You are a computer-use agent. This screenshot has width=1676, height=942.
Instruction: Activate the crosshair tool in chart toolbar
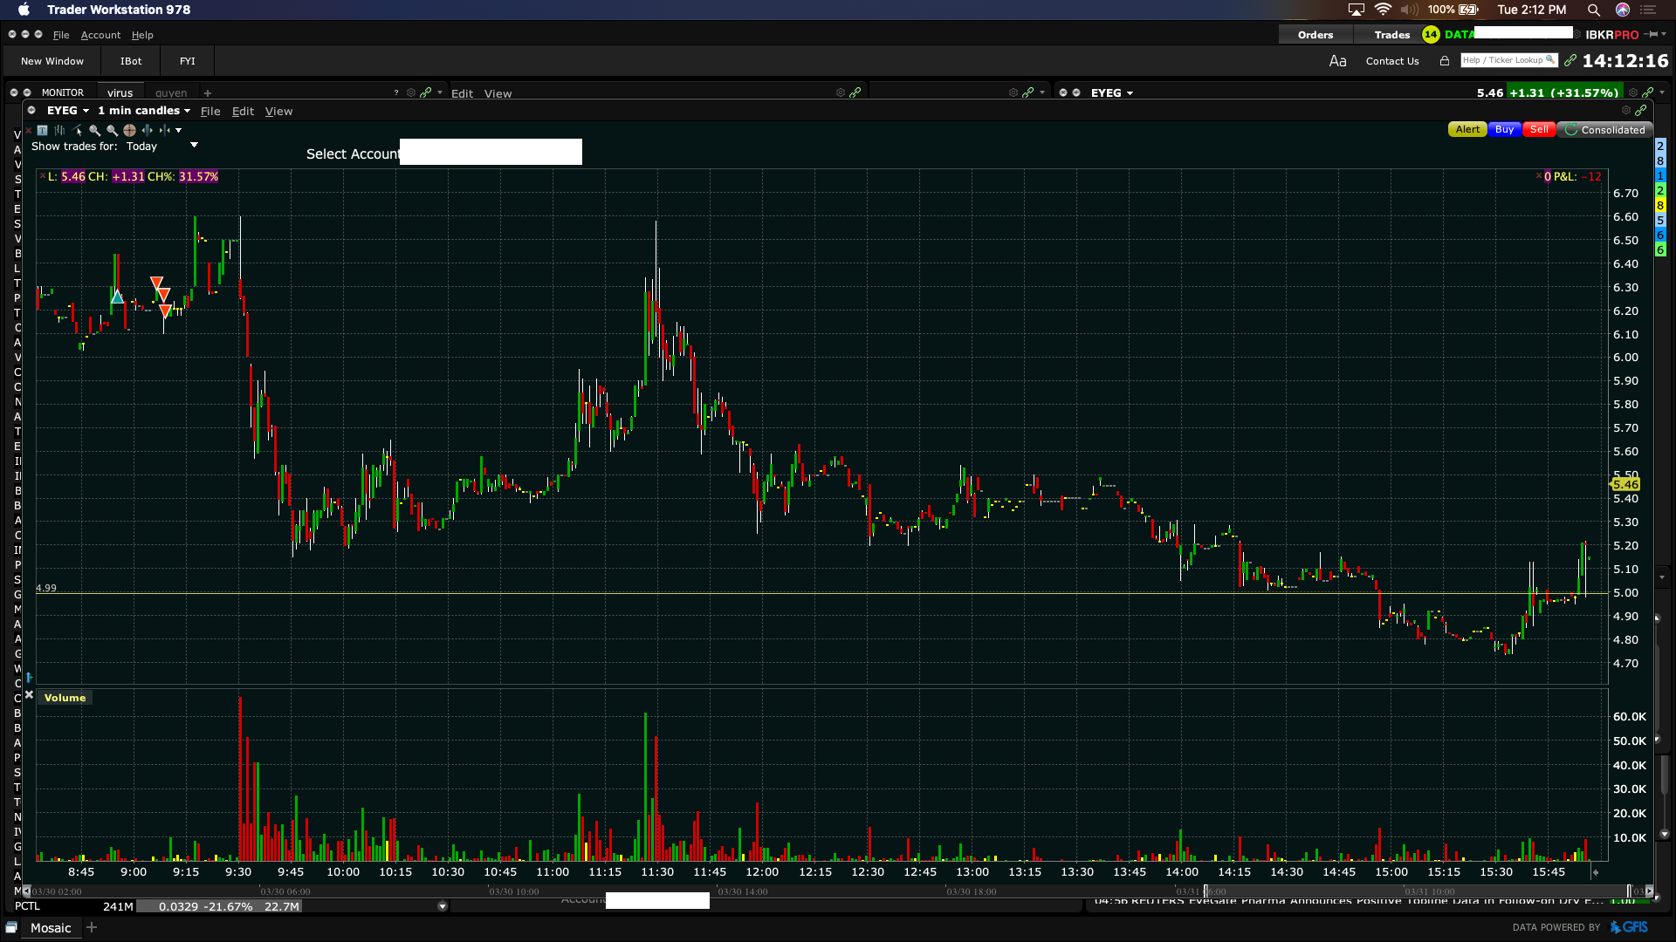pos(129,130)
